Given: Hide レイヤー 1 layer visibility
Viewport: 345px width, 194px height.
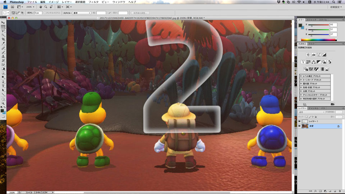Looking at the screenshot, I should click(299, 121).
